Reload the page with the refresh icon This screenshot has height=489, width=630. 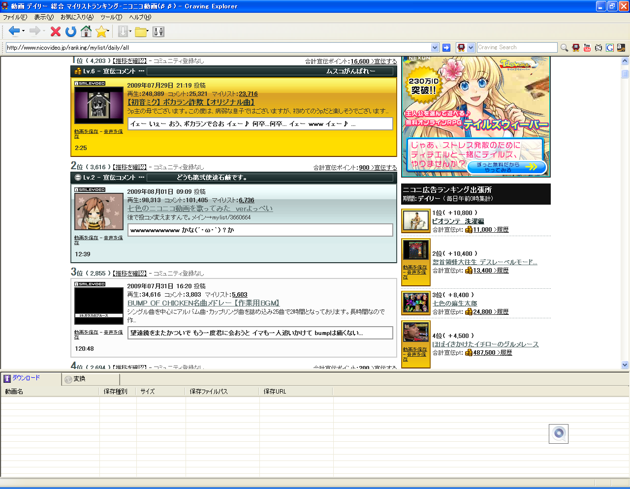pos(71,31)
